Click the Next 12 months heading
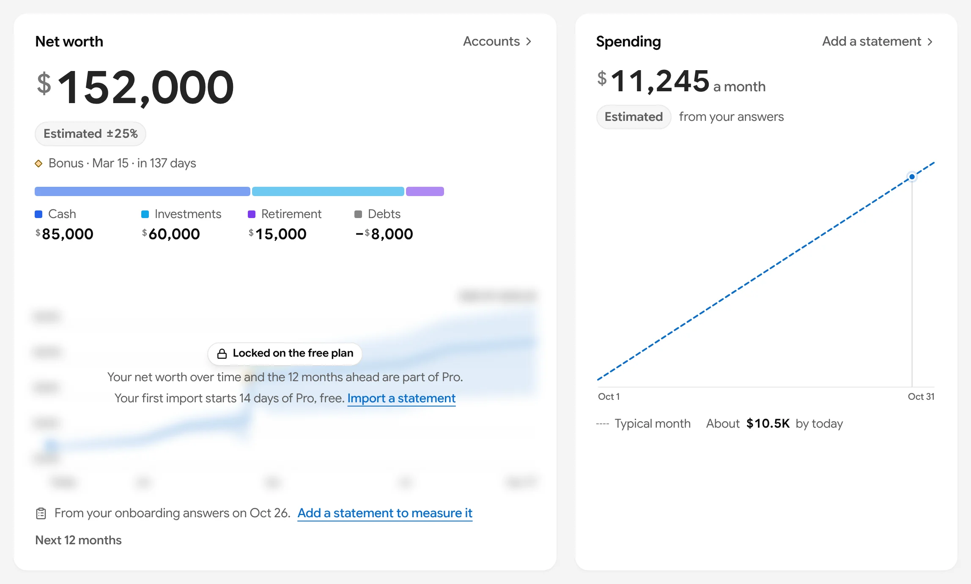The image size is (971, 584). point(78,540)
